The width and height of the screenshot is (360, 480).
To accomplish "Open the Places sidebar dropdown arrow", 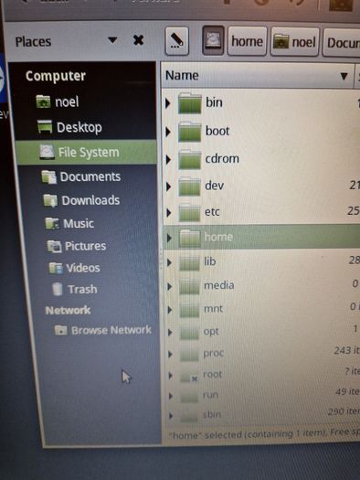I will click(112, 40).
